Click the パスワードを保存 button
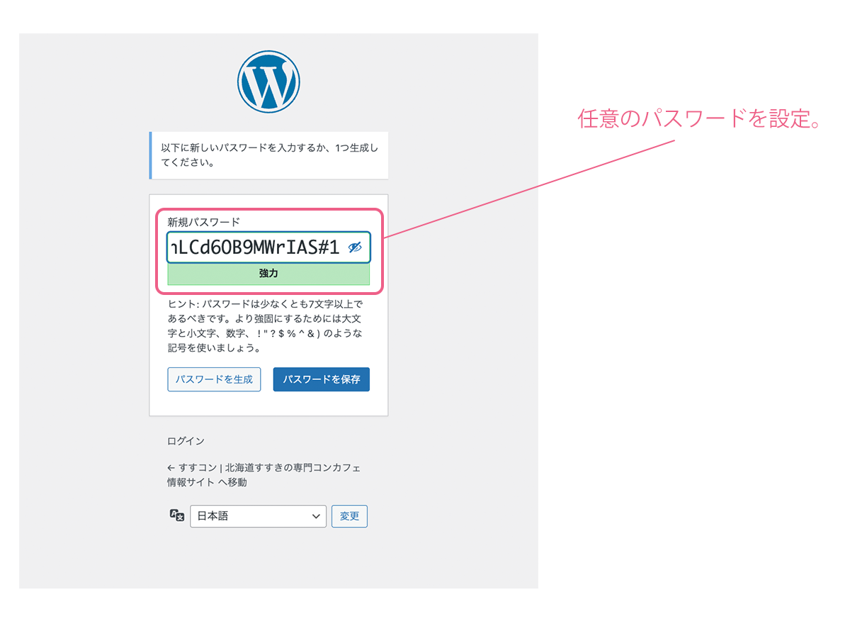850x619 pixels. pyautogui.click(x=322, y=379)
